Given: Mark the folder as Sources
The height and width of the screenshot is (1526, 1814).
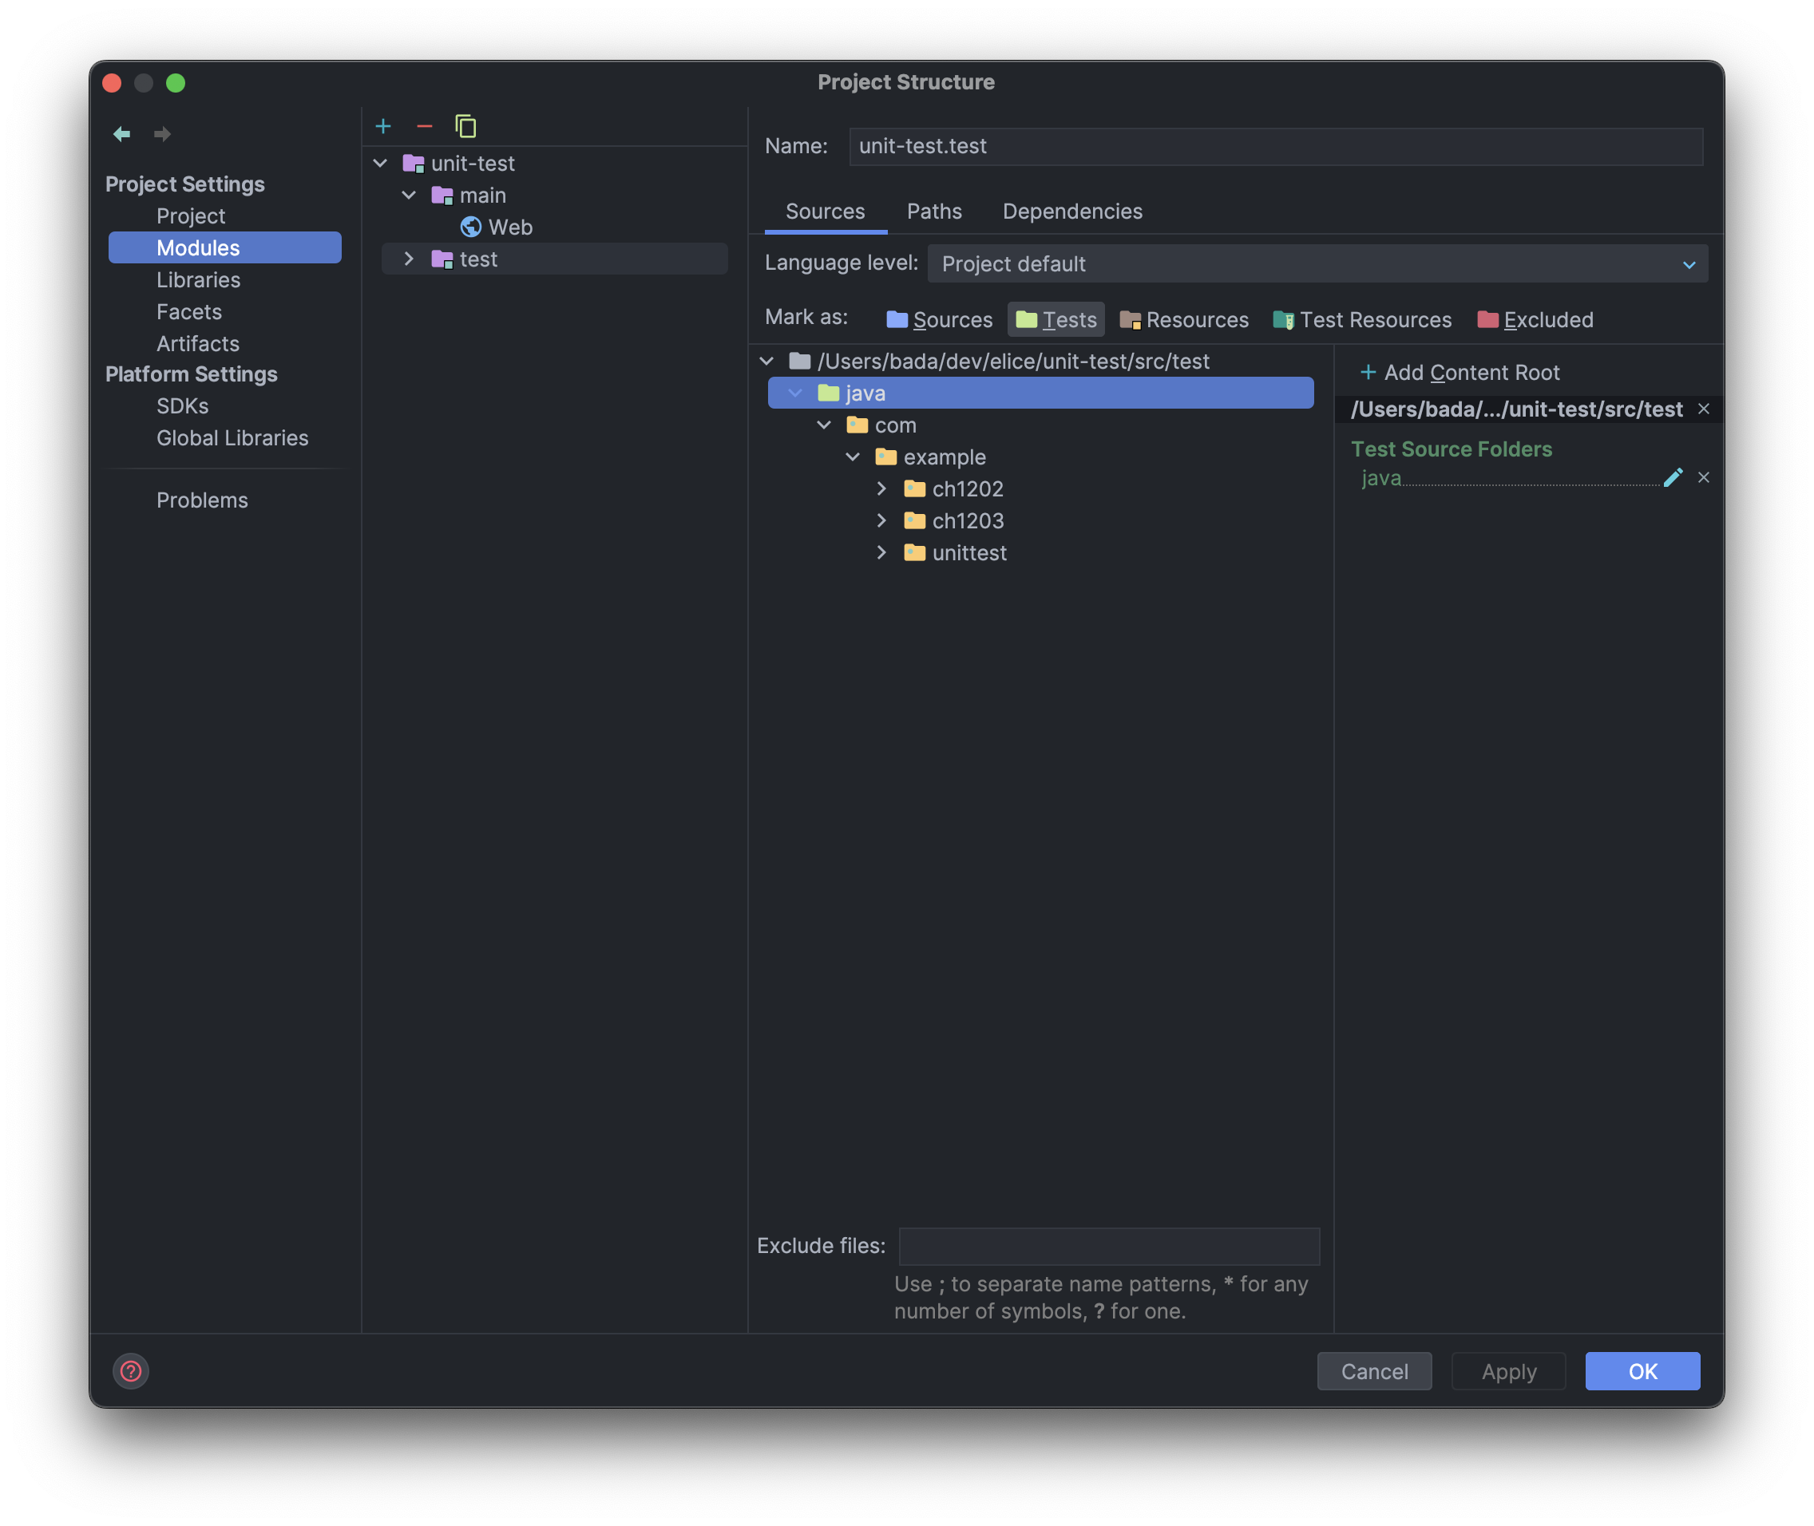Looking at the screenshot, I should coord(939,320).
